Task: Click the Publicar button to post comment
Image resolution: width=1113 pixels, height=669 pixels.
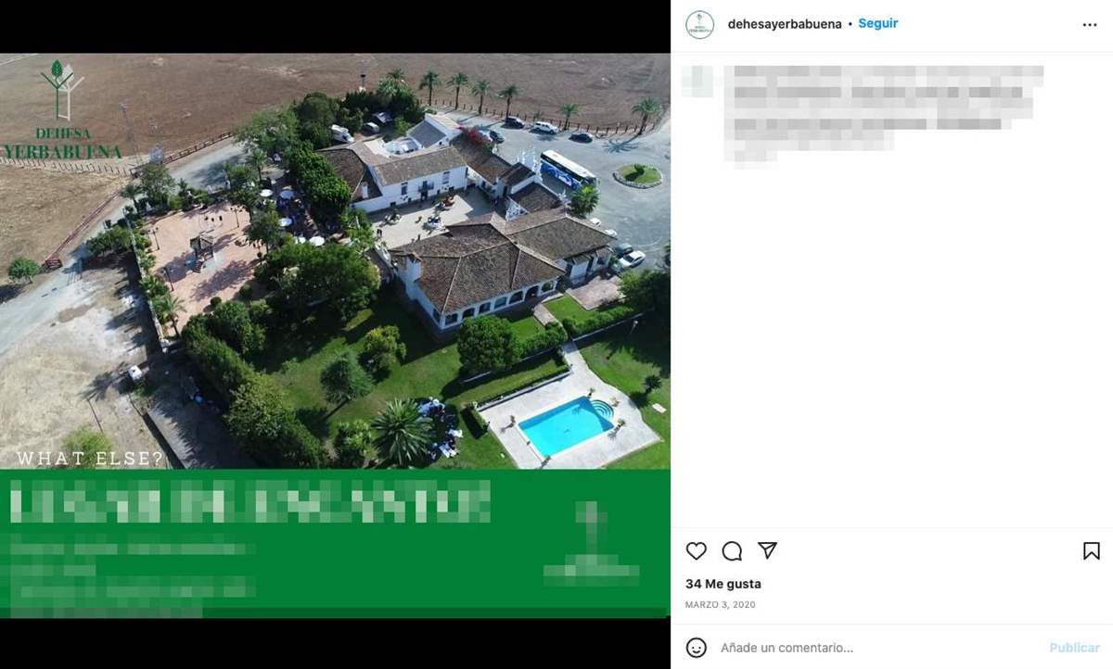Action: tap(1074, 648)
